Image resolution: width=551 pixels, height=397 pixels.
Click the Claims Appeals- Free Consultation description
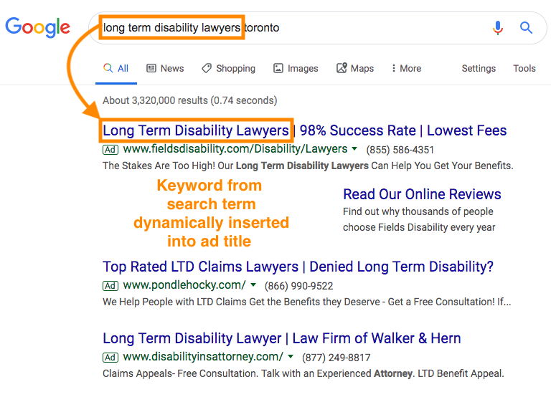coord(303,373)
